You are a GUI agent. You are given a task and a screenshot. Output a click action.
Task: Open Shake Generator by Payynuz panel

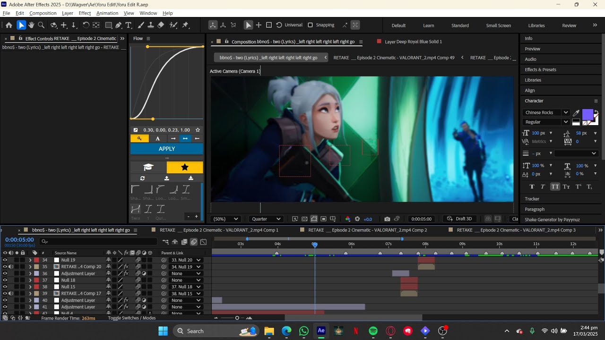click(x=552, y=220)
